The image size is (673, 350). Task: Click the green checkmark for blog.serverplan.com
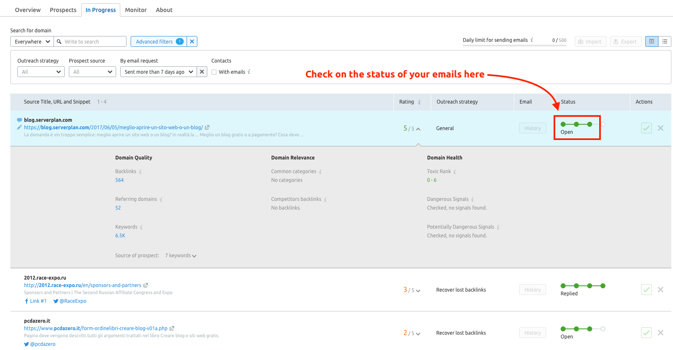(x=646, y=128)
